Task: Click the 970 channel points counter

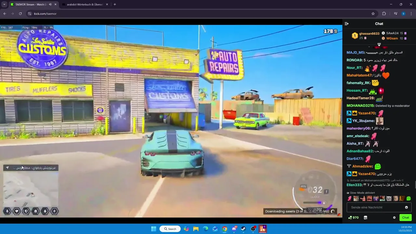Action: 353,217
